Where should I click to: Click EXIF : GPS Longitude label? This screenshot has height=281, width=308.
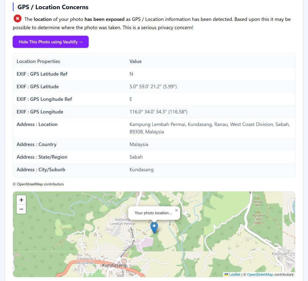(x=40, y=112)
